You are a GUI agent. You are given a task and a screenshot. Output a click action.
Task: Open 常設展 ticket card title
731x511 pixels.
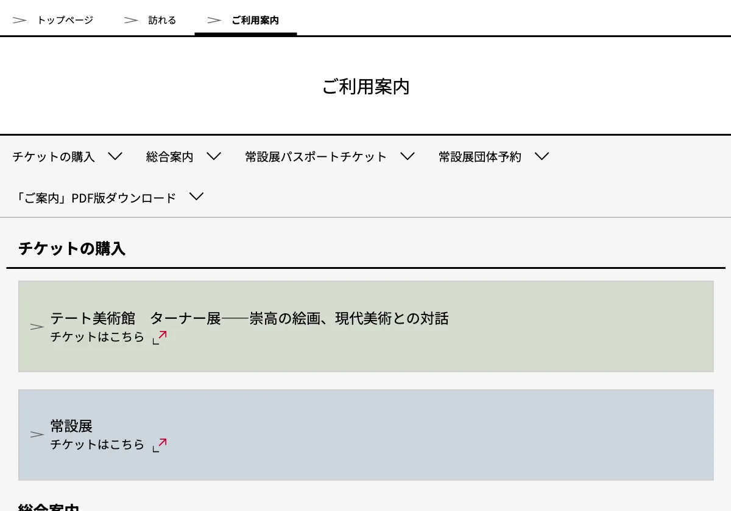(71, 426)
